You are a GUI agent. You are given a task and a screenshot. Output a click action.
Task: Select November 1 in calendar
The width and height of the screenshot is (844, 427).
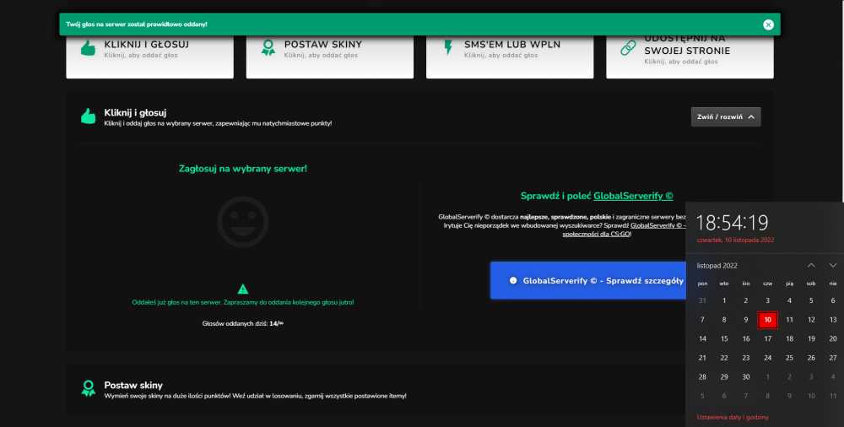click(x=724, y=300)
